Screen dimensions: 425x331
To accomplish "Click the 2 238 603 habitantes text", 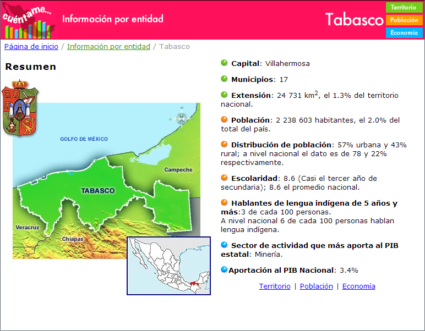I will (x=315, y=120).
